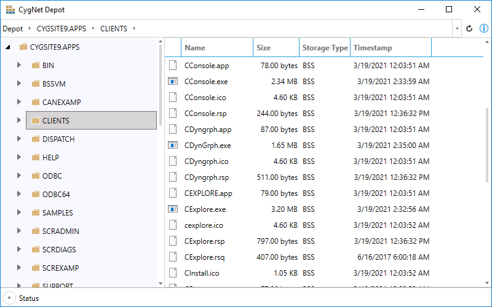Open the dropdown arrow after CLIENTS breadcrumb
This screenshot has width=492, height=307.
134,28
